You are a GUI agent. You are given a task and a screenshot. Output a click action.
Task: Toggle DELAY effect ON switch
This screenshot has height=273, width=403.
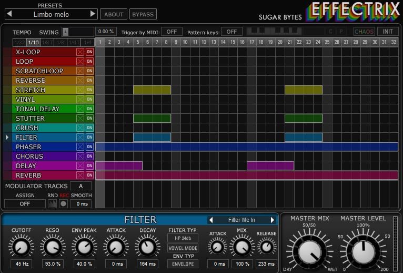pyautogui.click(x=89, y=165)
